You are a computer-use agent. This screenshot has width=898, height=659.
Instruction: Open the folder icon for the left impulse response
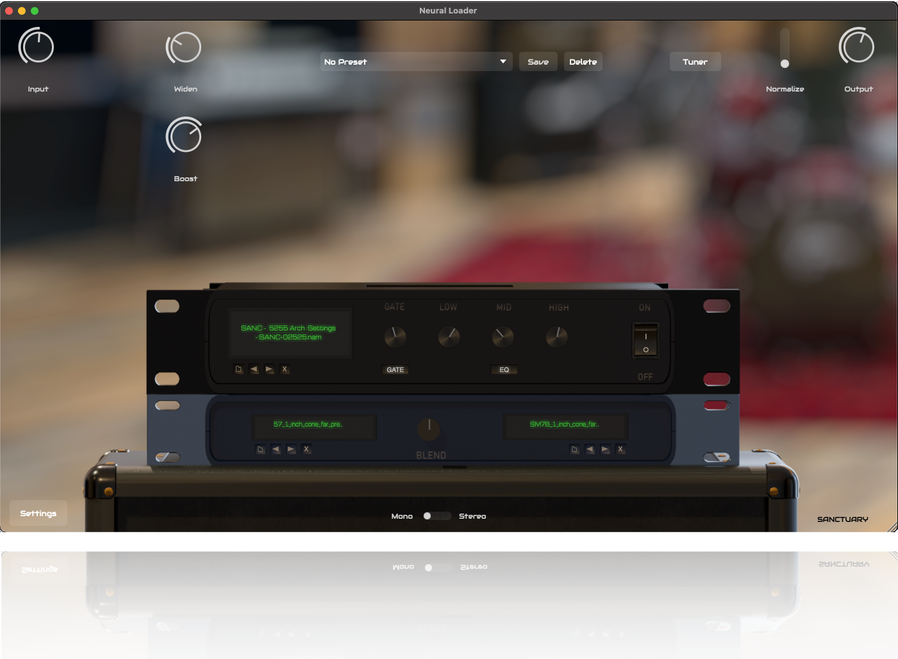[x=260, y=449]
